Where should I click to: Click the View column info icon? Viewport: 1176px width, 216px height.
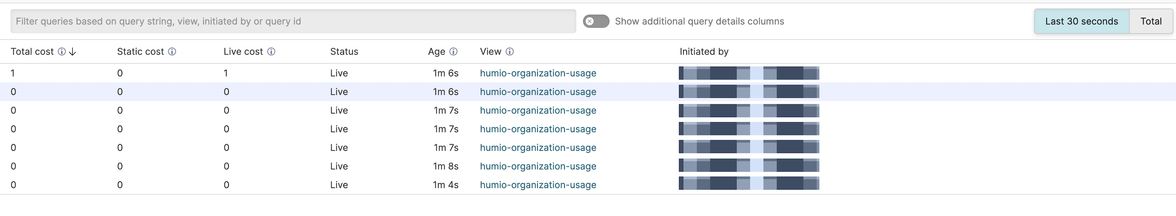510,51
